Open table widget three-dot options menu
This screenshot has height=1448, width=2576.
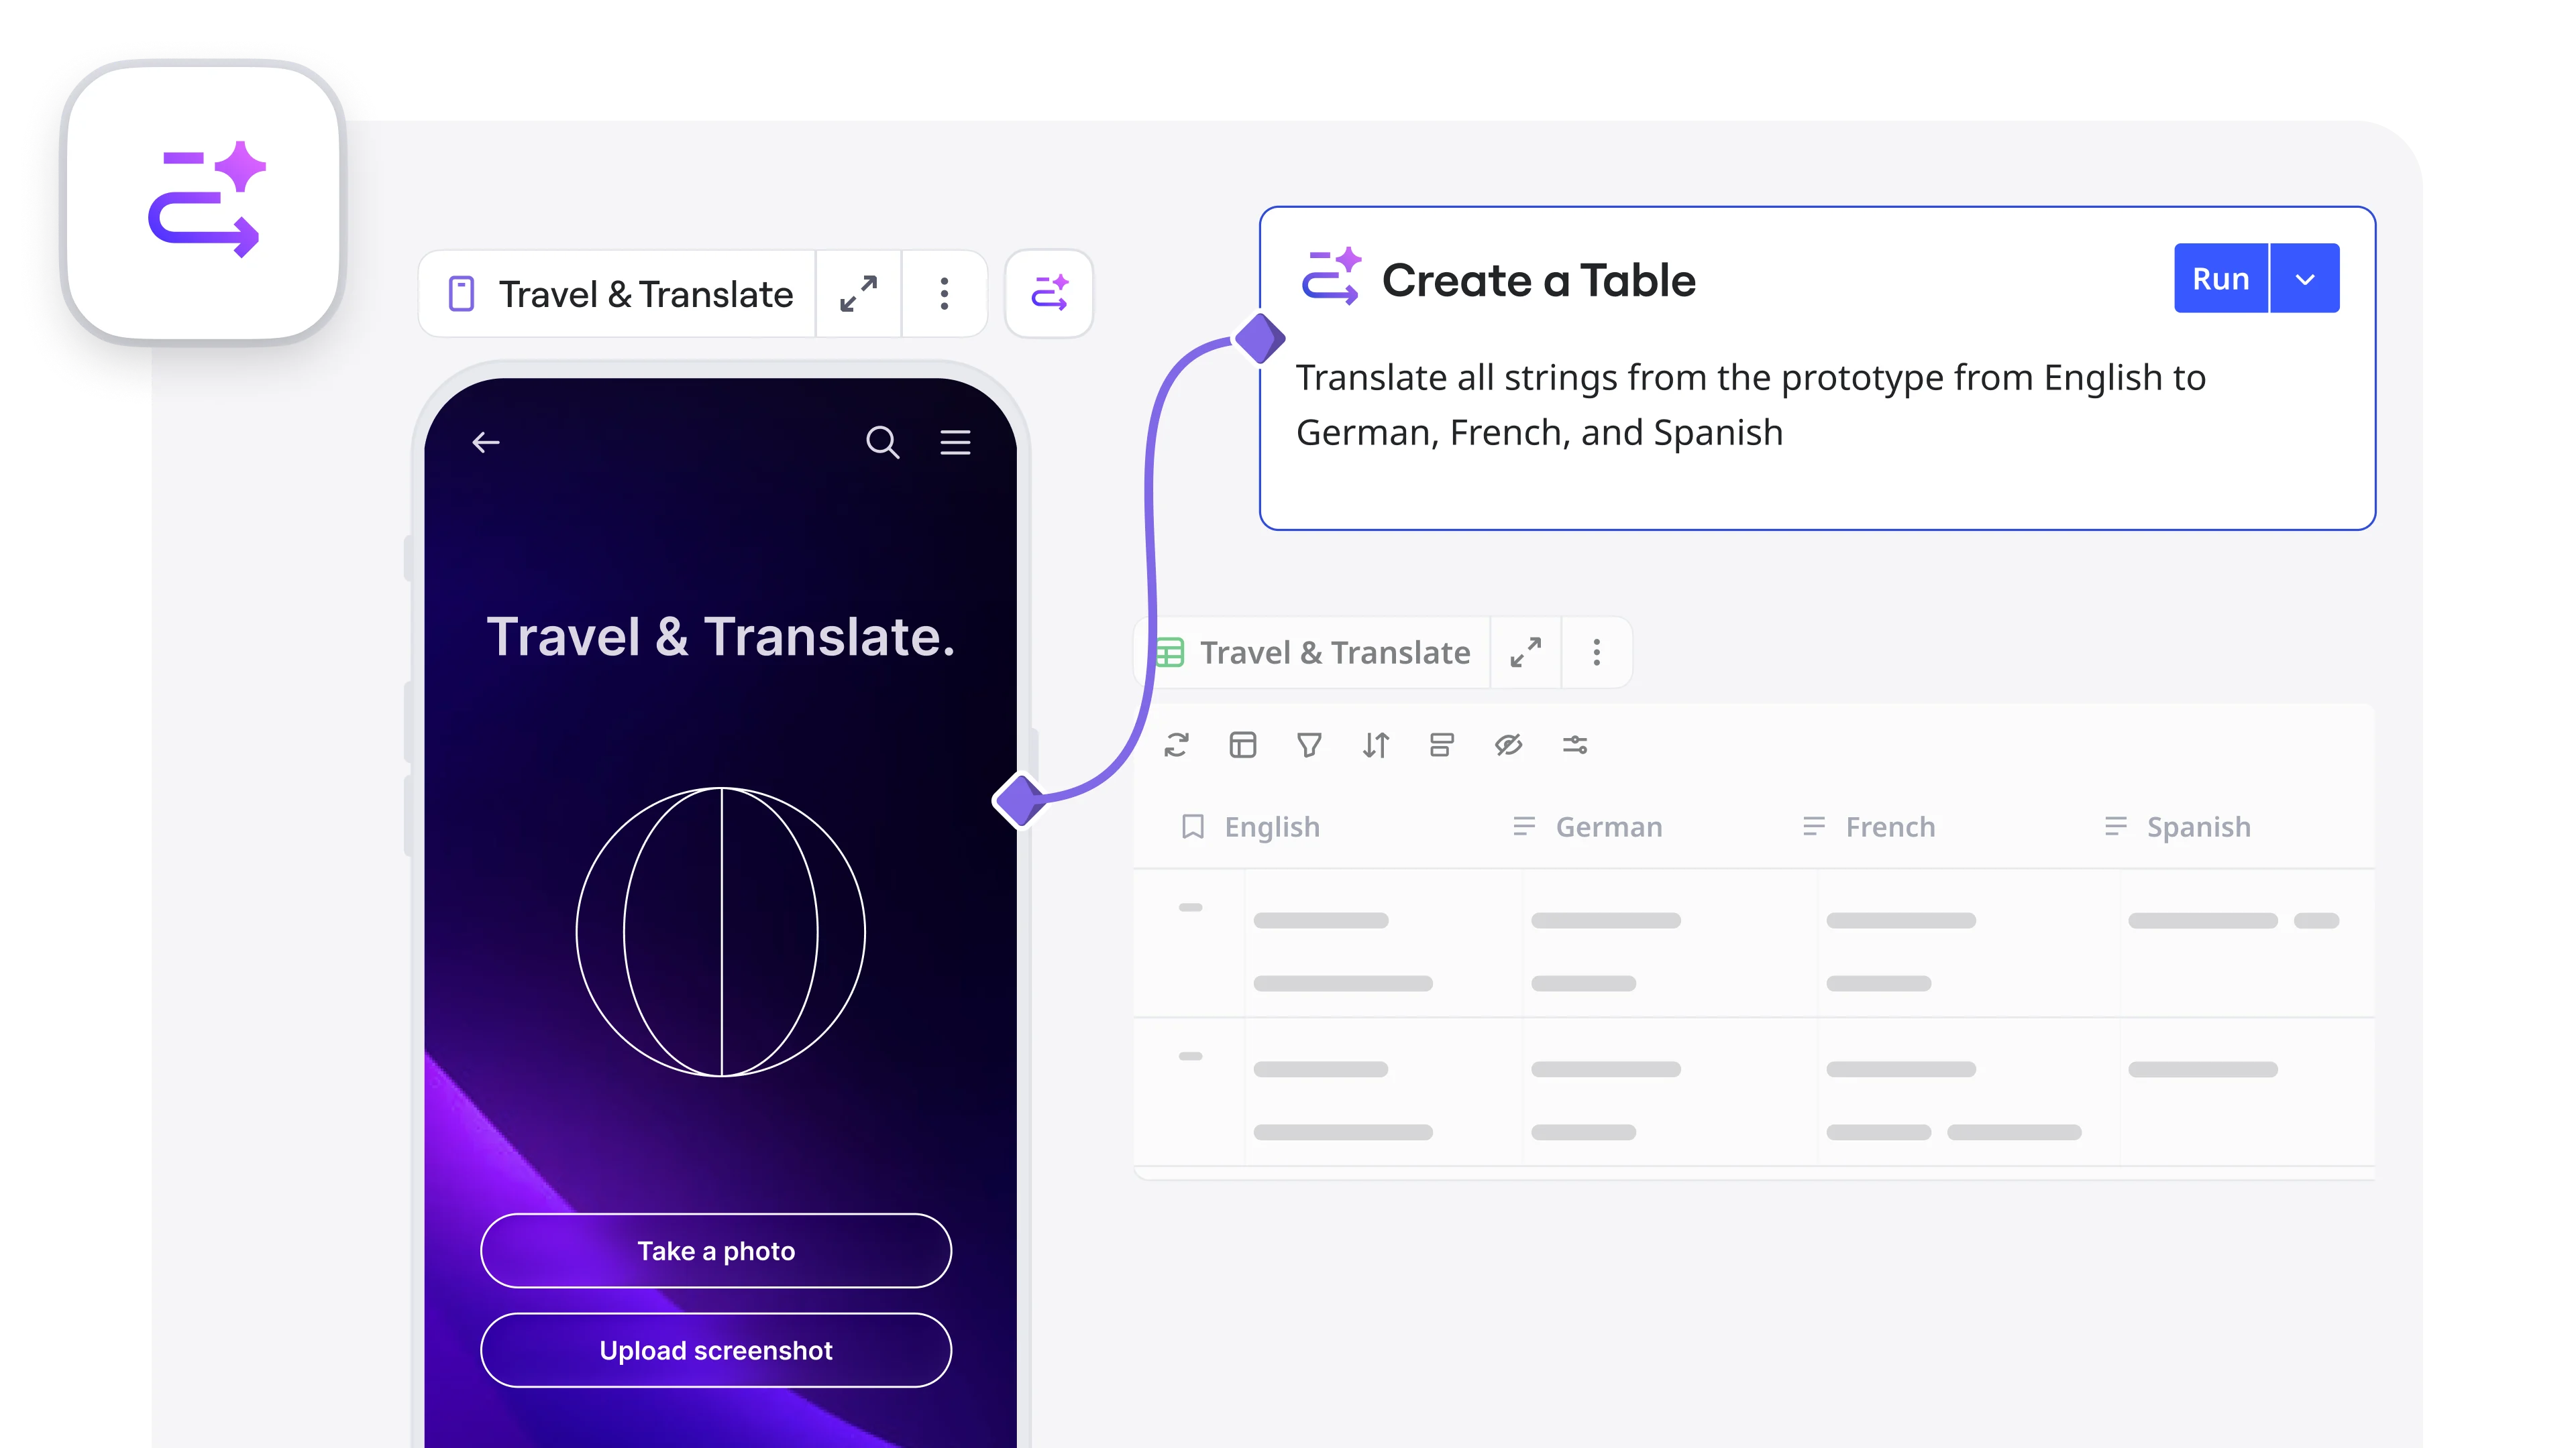coord(1597,652)
